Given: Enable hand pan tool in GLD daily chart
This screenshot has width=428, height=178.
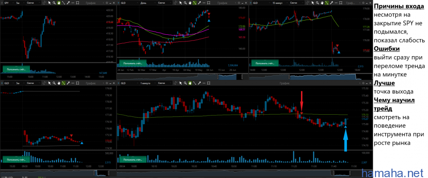Looking at the screenshot, I should 190,3.
